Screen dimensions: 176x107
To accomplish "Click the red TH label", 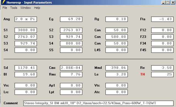I will (x=143, y=74).
